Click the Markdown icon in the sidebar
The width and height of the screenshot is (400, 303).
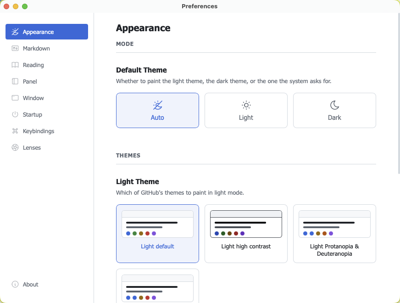point(15,48)
